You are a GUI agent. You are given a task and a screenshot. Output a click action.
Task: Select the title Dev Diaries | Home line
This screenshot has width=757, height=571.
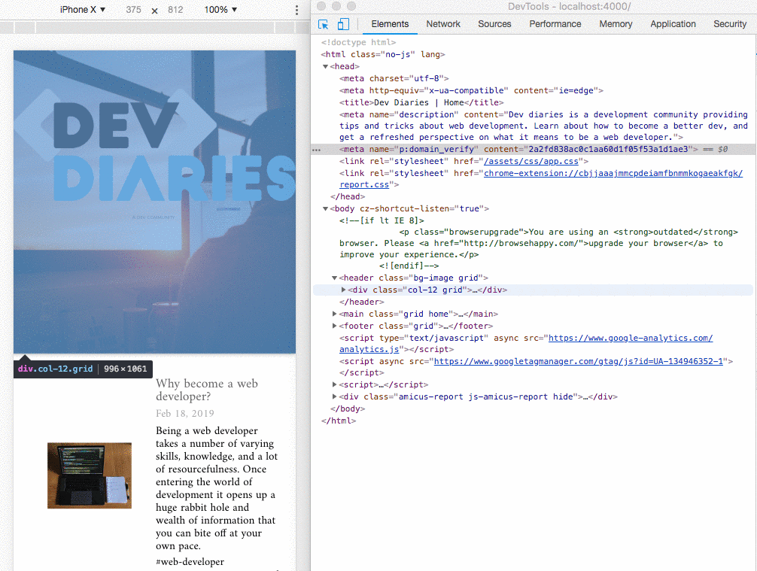click(x=421, y=103)
